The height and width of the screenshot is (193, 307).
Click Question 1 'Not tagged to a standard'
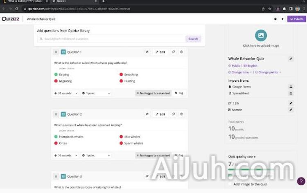(x=153, y=93)
